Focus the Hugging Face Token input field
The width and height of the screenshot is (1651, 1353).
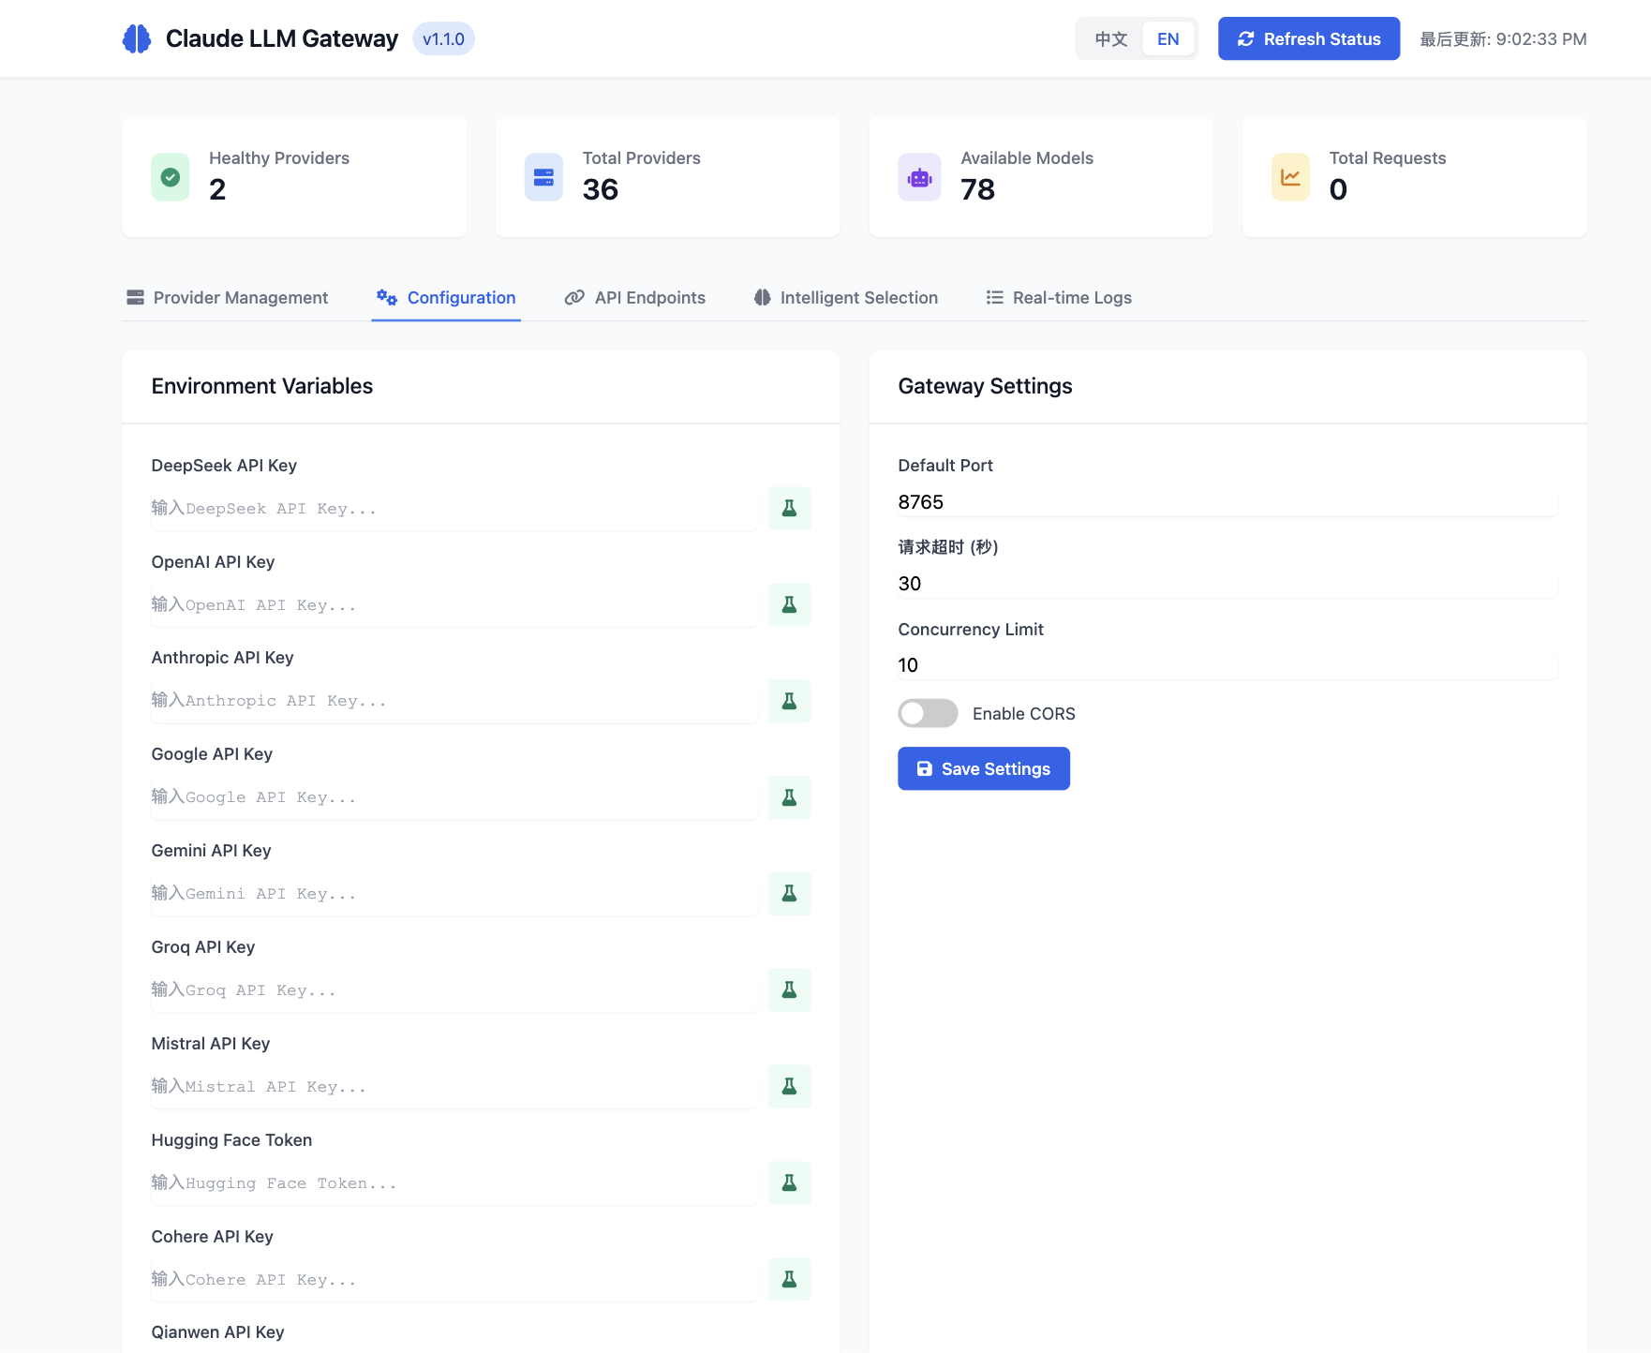click(454, 1183)
